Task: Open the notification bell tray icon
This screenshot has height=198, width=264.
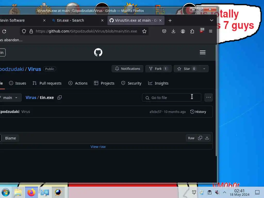Action: click(x=194, y=192)
